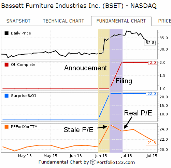Switch to the TECHNICAL CHART tab
The width and height of the screenshot is (171, 168).
[63, 21]
